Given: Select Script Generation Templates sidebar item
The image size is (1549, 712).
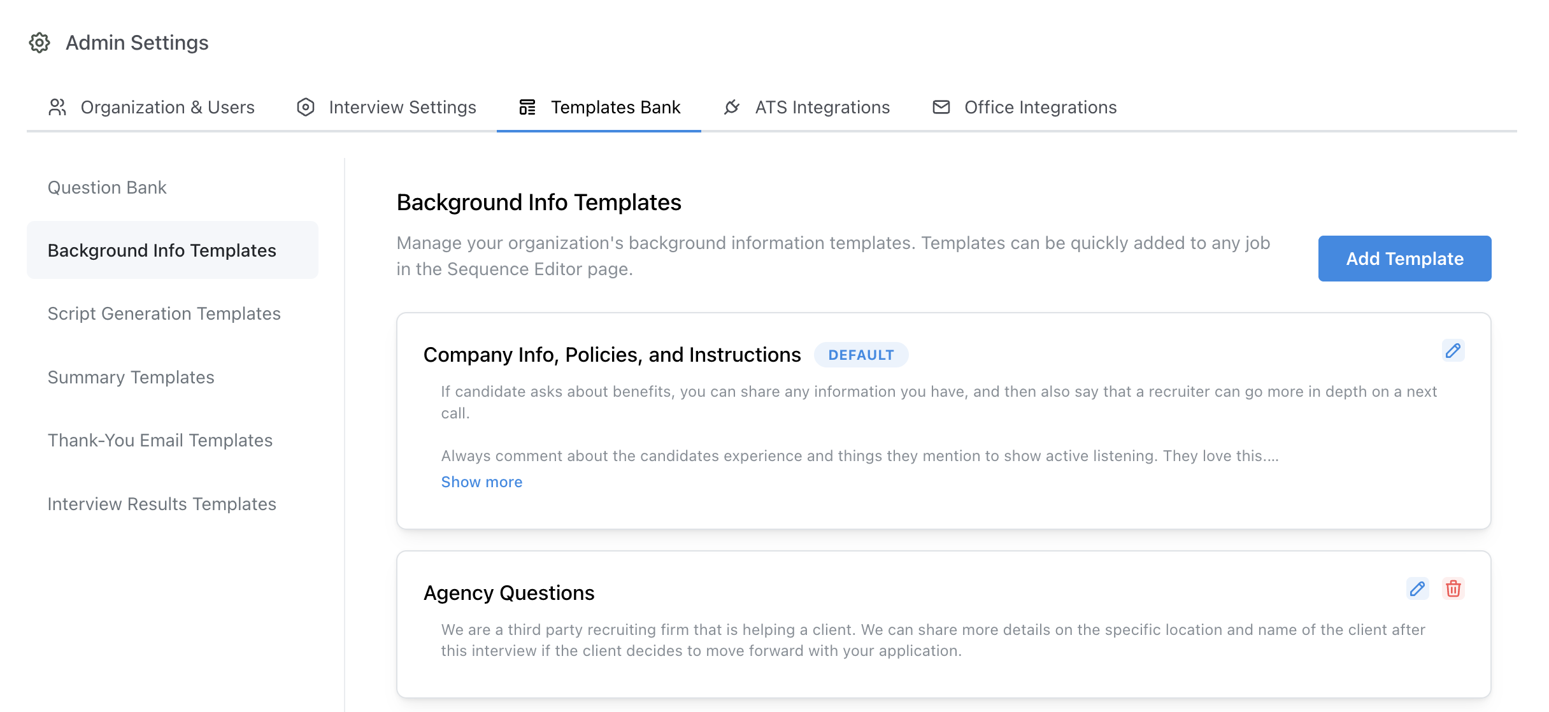Looking at the screenshot, I should click(164, 313).
